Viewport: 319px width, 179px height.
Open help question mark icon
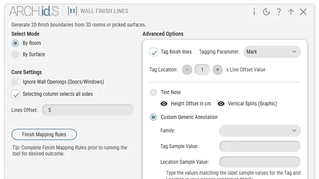tap(279, 12)
